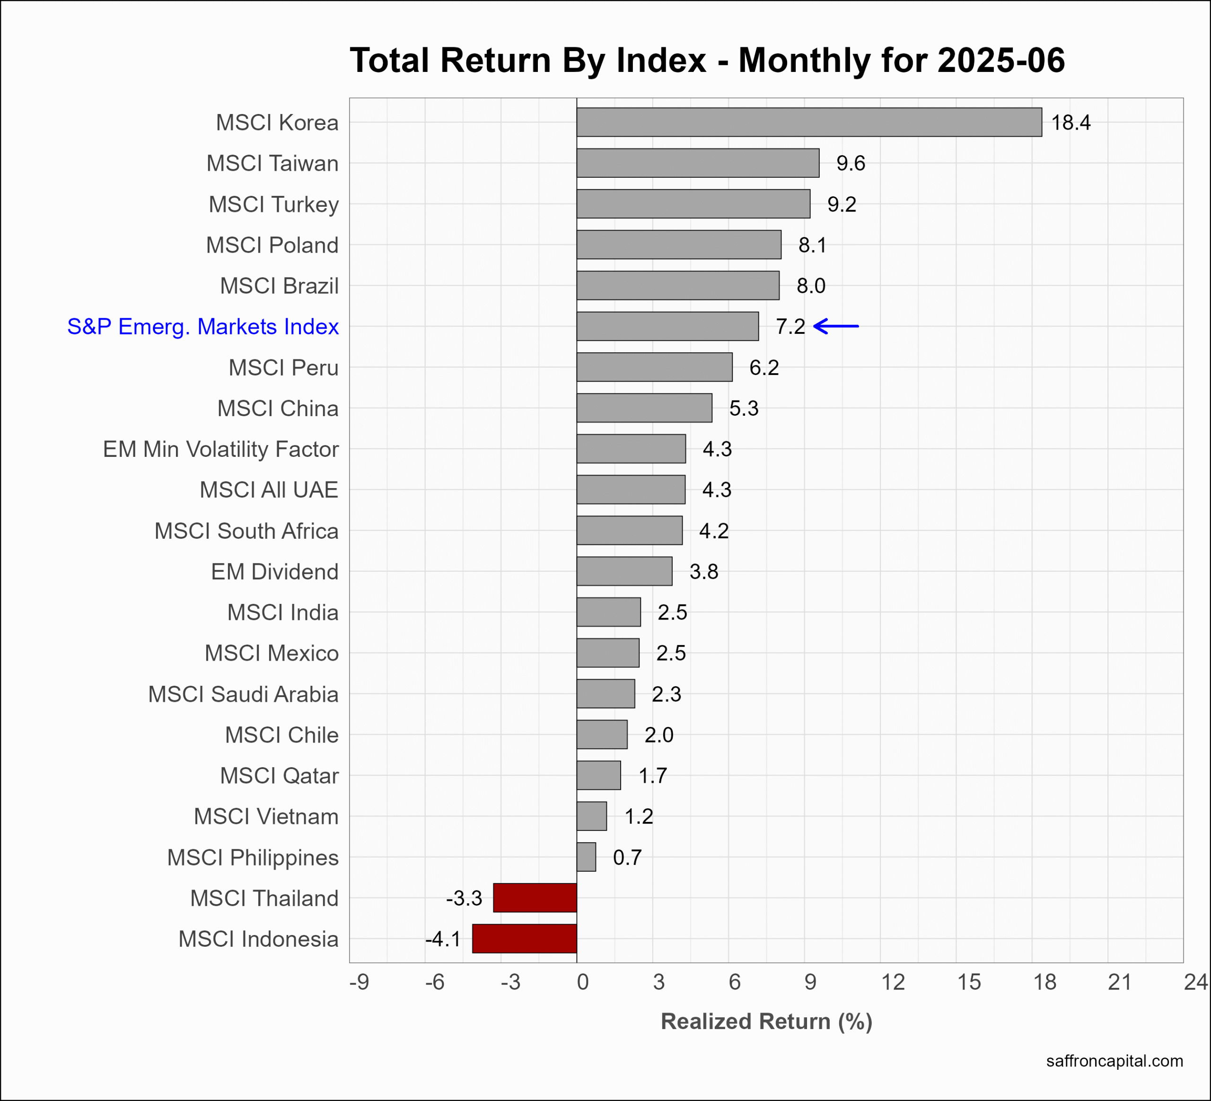
Task: Select the blue S&P Emerg. Markets Index label
Action: (203, 327)
